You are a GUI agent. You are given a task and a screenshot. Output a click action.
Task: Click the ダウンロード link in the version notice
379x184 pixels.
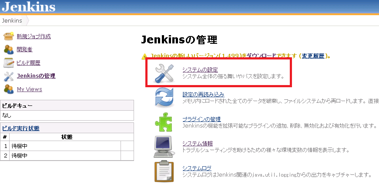pos(261,56)
